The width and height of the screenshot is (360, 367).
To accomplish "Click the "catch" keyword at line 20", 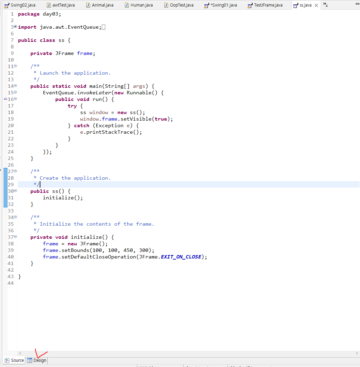I will pyautogui.click(x=81, y=125).
